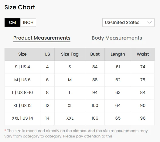
Task: Select the Product Measurements tab
Action: [42, 38]
